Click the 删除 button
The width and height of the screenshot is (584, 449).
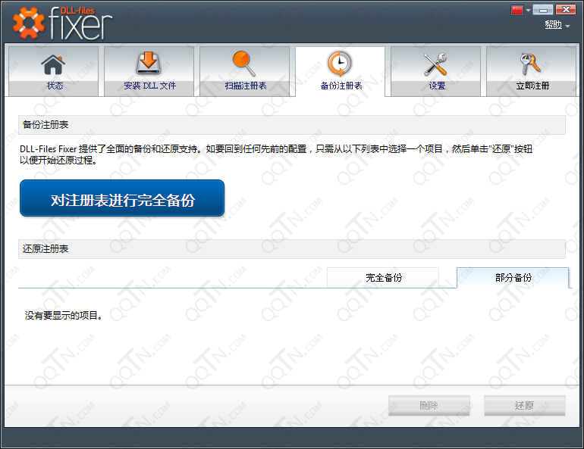(x=429, y=406)
